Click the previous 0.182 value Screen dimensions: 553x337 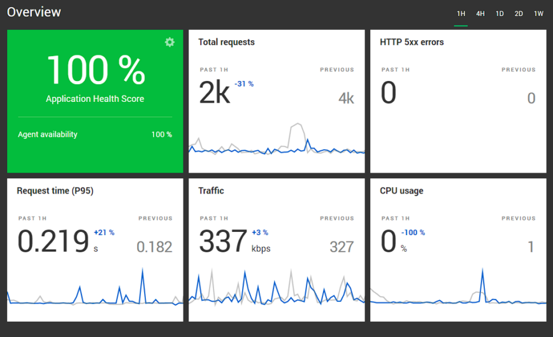[154, 247]
